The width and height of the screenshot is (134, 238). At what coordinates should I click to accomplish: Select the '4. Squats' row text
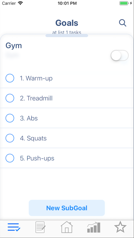click(33, 138)
